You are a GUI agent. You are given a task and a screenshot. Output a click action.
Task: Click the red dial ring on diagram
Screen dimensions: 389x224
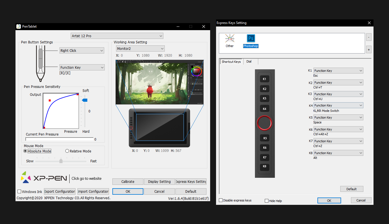[264, 123]
